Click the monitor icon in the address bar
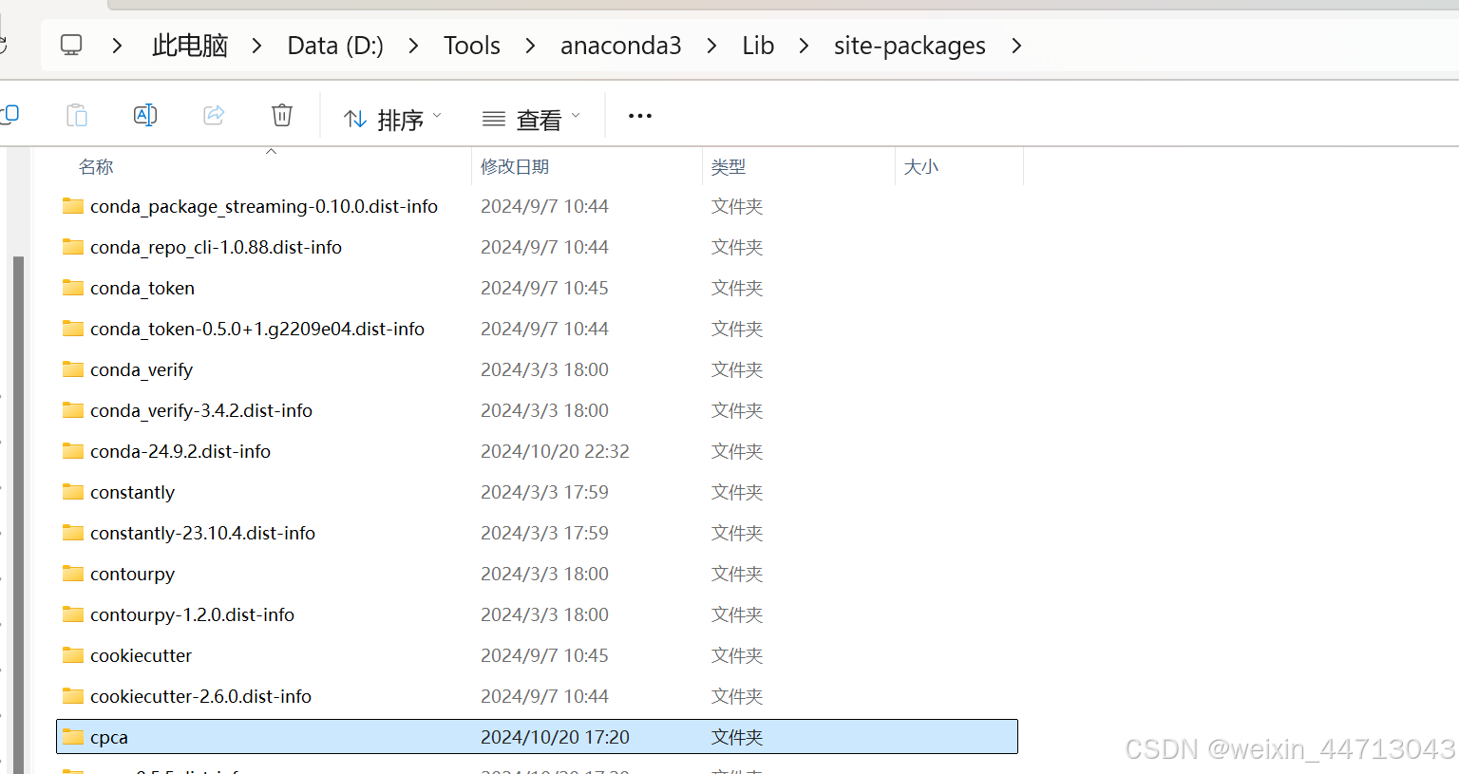This screenshot has width=1459, height=774. click(70, 45)
